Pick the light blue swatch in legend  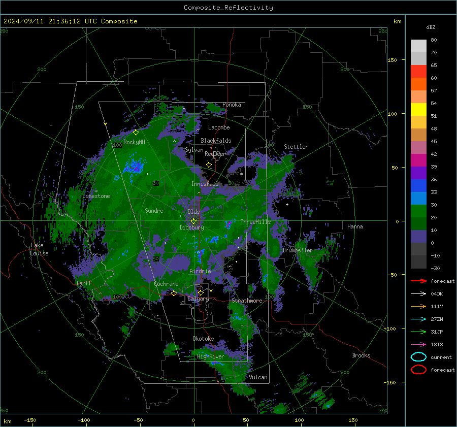coord(418,198)
